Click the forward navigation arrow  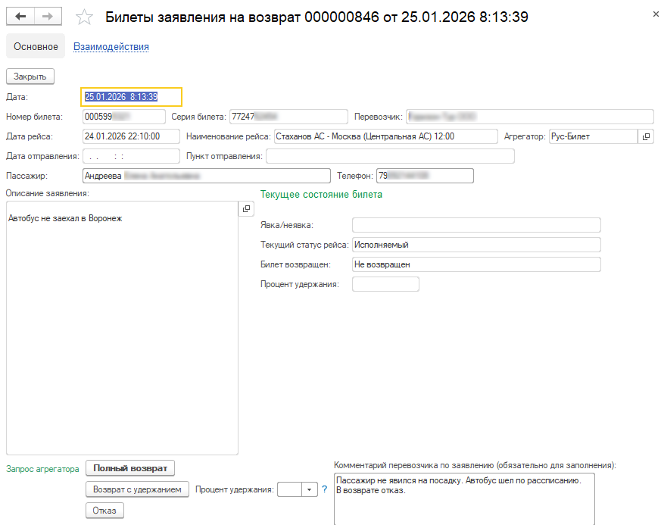coord(48,17)
